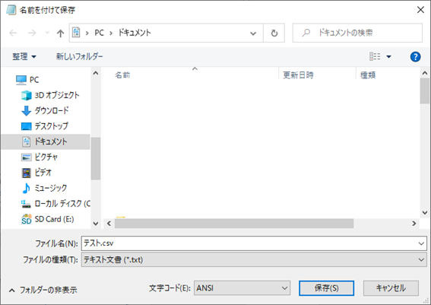Expand the address bar path history dropdown
The image size is (431, 305).
[253, 33]
